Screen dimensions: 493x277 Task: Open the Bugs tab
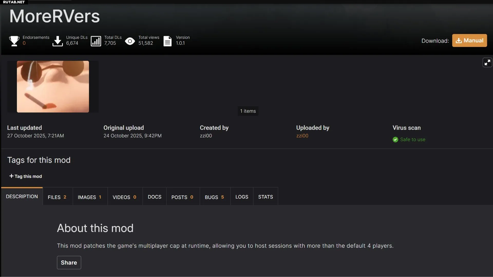[x=214, y=197]
